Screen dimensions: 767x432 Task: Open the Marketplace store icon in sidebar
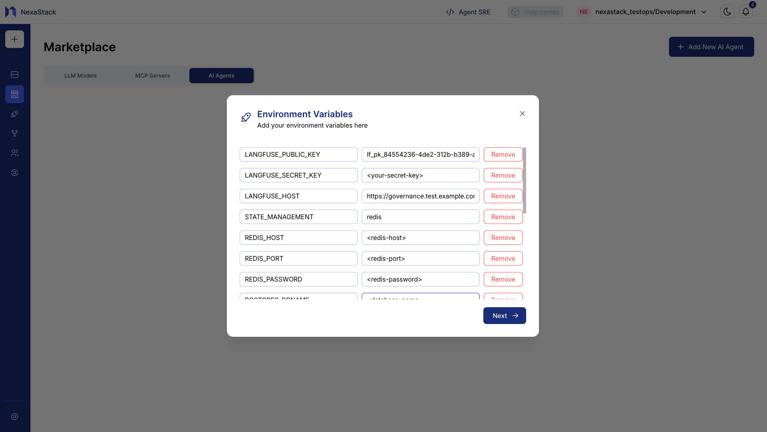[14, 94]
